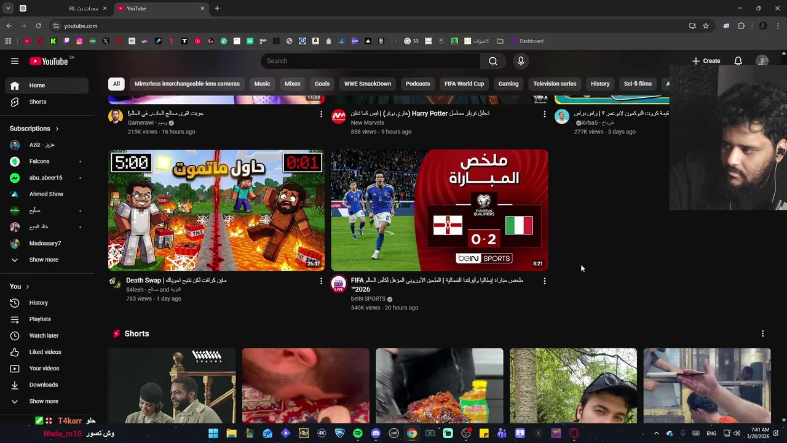This screenshot has width=787, height=443.
Task: Open the Msdossary7 subscription channel
Action: 47,243
